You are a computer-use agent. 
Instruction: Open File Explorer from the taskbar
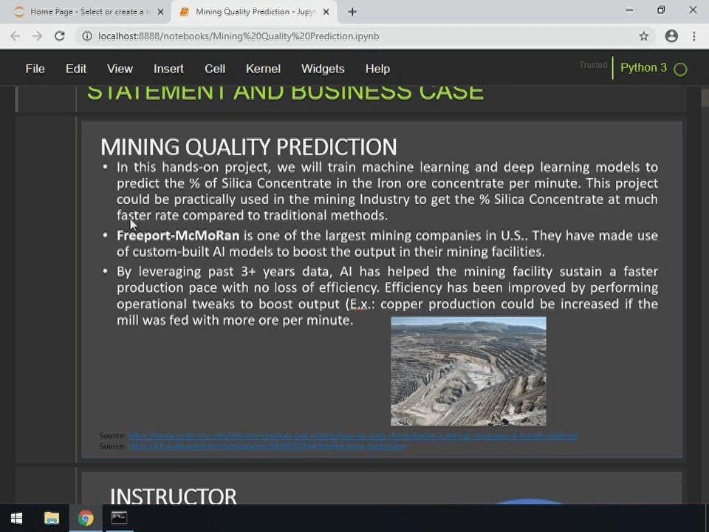pyautogui.click(x=52, y=519)
